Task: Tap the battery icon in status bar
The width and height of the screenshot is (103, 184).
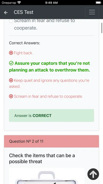Action: click(99, 2)
